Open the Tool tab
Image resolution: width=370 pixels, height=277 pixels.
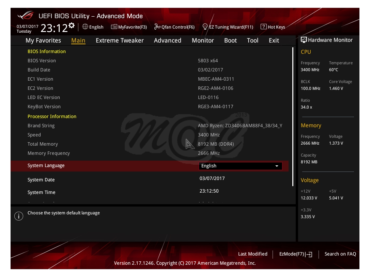click(252, 40)
